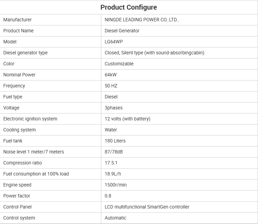
Task: Click the 1500r/min engine speed value
Action: (x=116, y=185)
